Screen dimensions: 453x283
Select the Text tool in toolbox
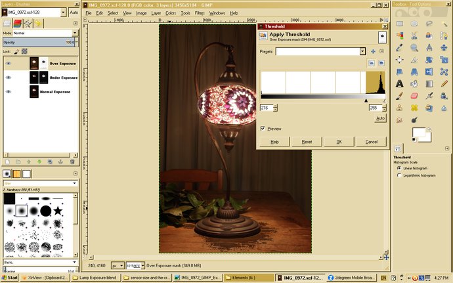tap(399, 83)
